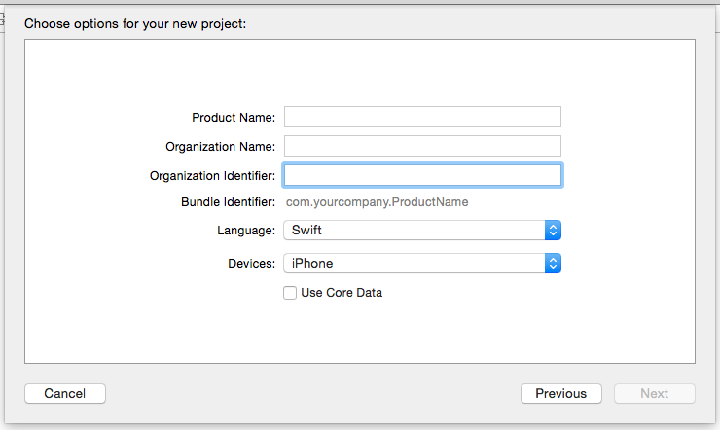Click the Product Name label
The image size is (720, 430).
pos(234,117)
